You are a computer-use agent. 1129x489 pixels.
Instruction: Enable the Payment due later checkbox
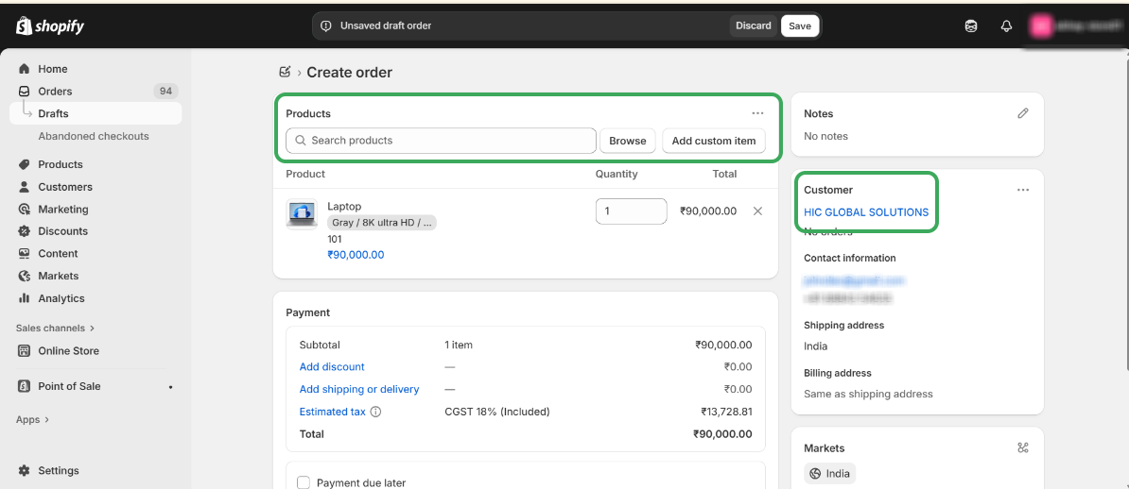coord(304,482)
